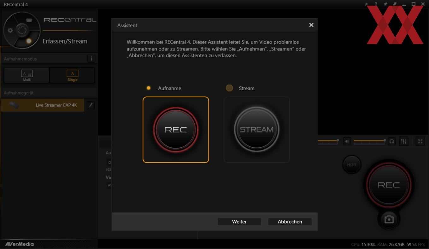Image resolution: width=429 pixels, height=249 pixels.
Task: Click the arrow icon in title bar
Action: [395, 4]
